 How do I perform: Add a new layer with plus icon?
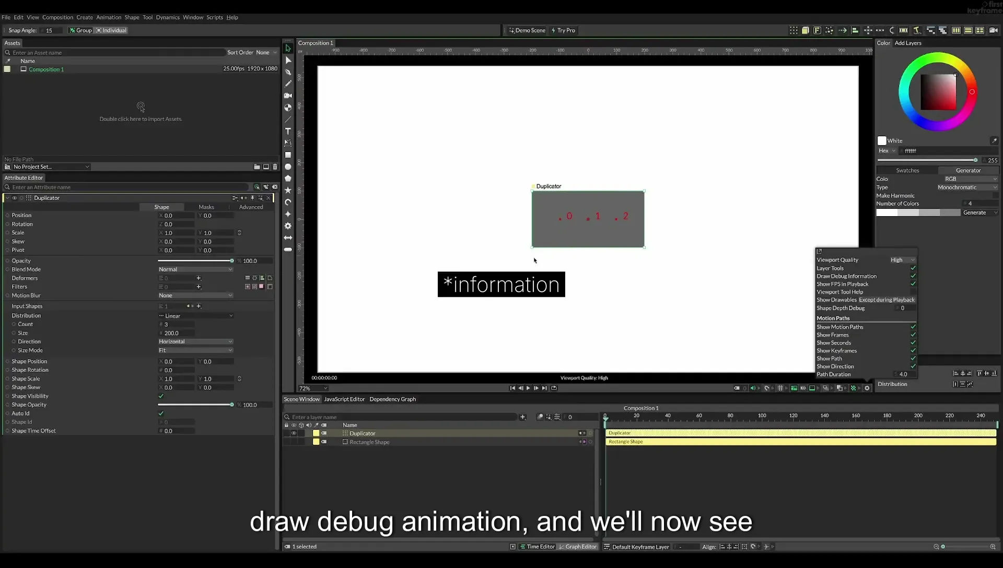(x=522, y=417)
